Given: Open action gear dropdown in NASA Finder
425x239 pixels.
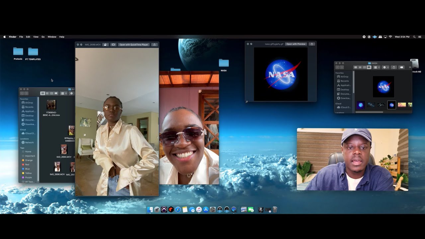Looking at the screenshot, I should point(385,67).
